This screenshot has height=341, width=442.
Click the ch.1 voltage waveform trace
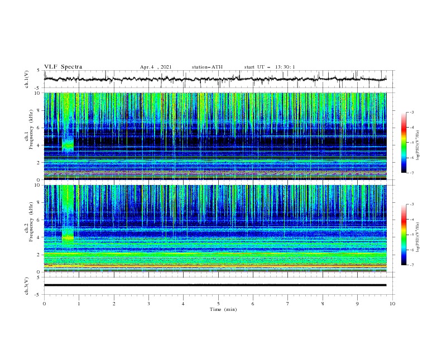pos(215,79)
